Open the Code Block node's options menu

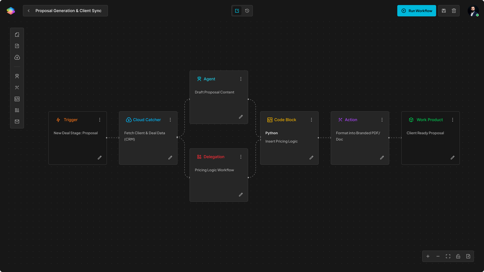[x=311, y=120]
